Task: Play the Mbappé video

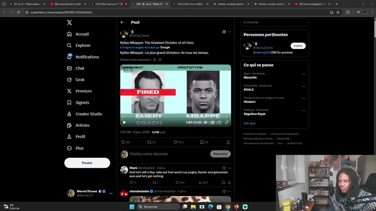Action: tap(124, 122)
